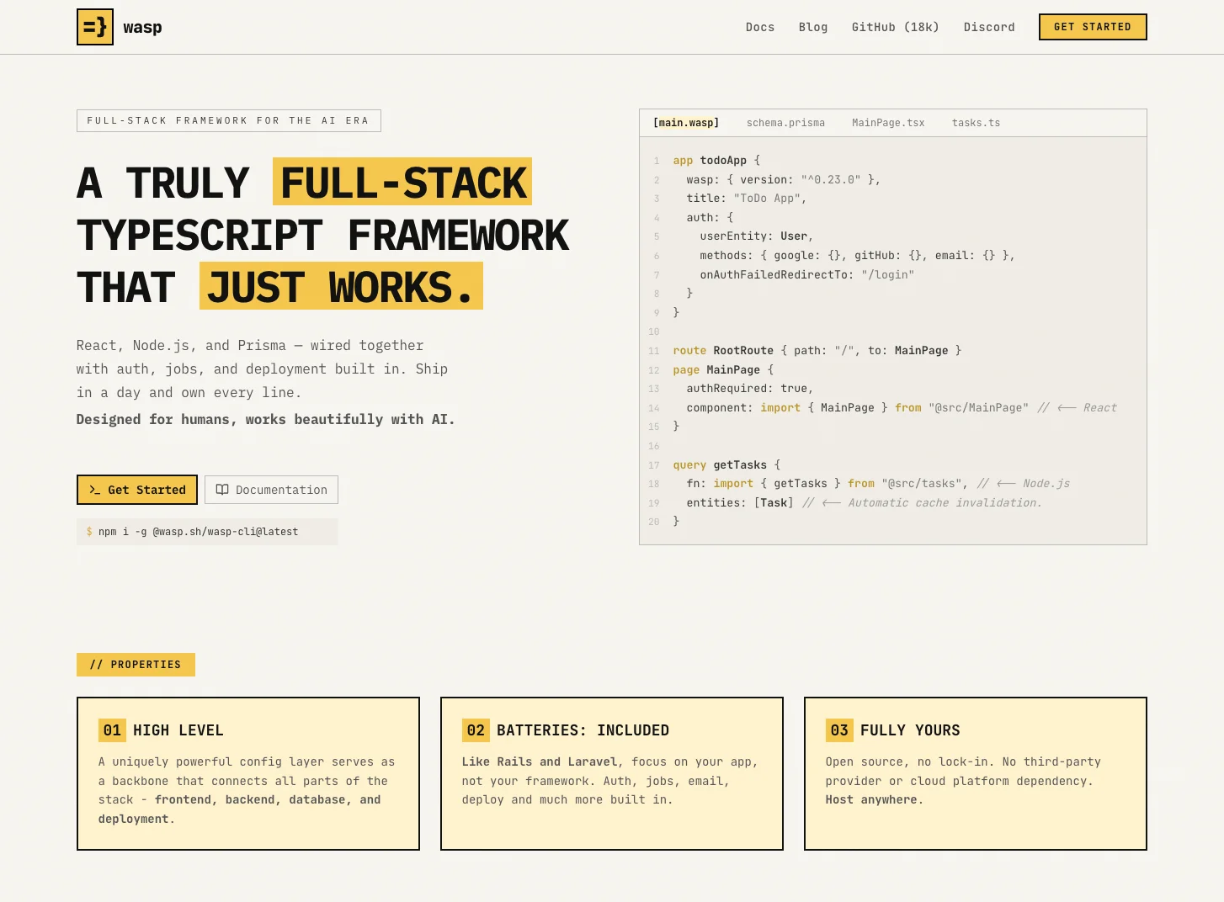
Task: Click the book icon beside Documentation
Action: point(222,490)
